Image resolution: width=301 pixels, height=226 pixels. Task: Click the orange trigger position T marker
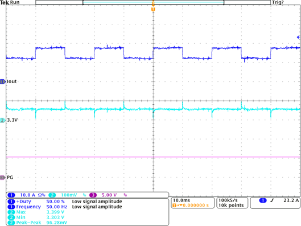153,9
